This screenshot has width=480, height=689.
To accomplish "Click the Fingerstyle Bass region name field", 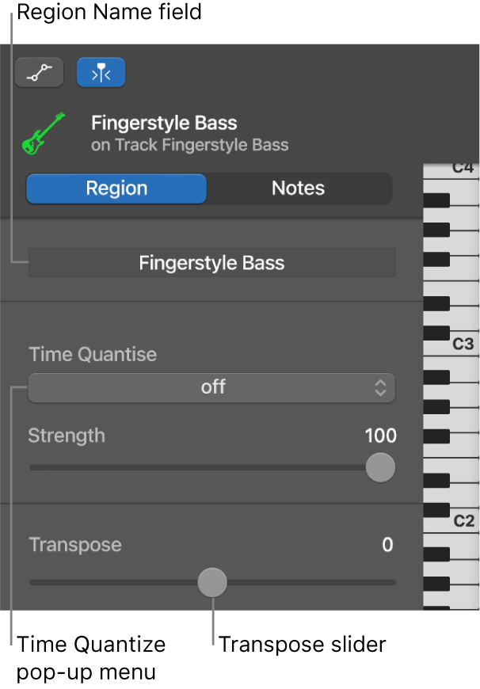I will (211, 262).
